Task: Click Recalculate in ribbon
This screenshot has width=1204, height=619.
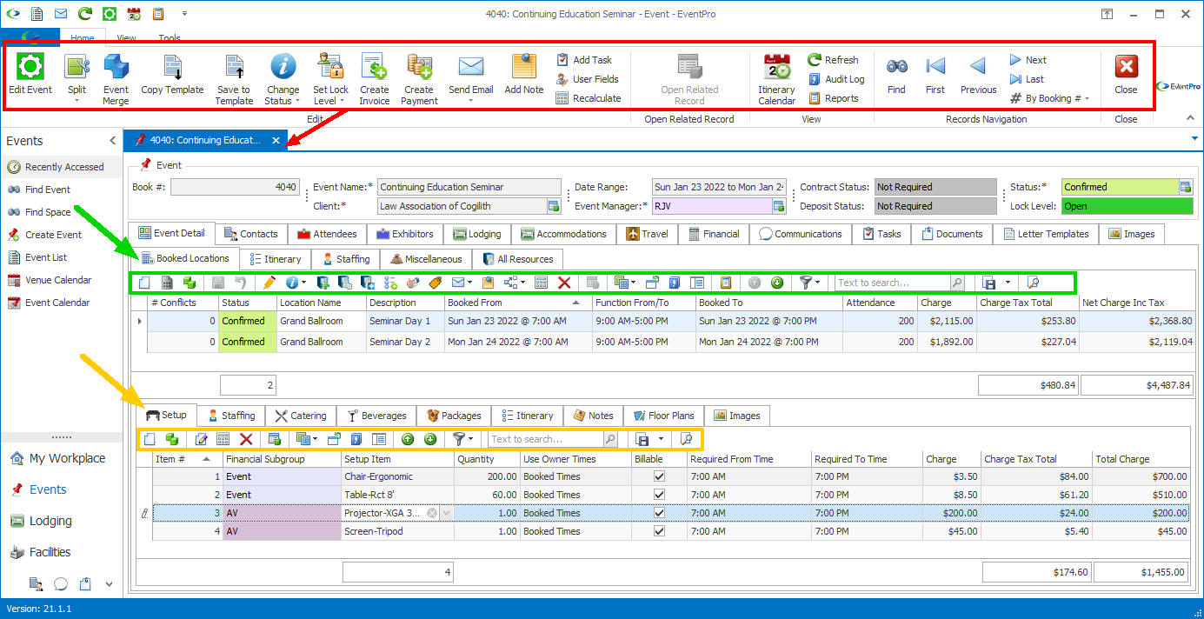Action: pyautogui.click(x=589, y=98)
